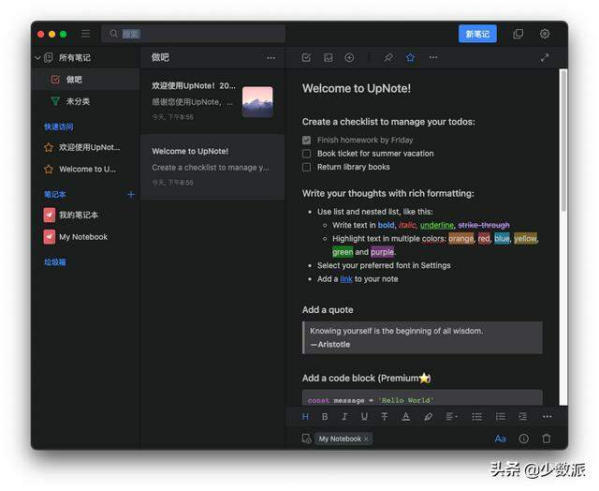Toggle bold formatting
Image resolution: width=599 pixels, height=491 pixels.
(325, 417)
